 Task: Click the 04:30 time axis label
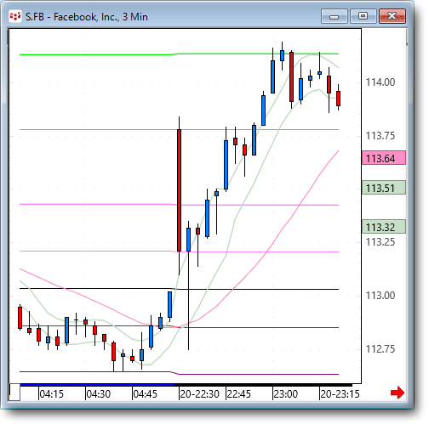point(99,394)
